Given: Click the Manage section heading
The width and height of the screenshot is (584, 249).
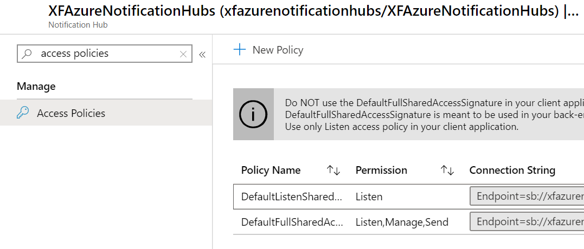Looking at the screenshot, I should pos(36,87).
